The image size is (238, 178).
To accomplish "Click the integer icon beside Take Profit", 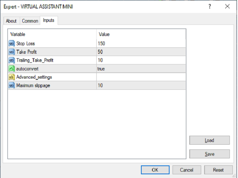I will pyautogui.click(x=11, y=52).
